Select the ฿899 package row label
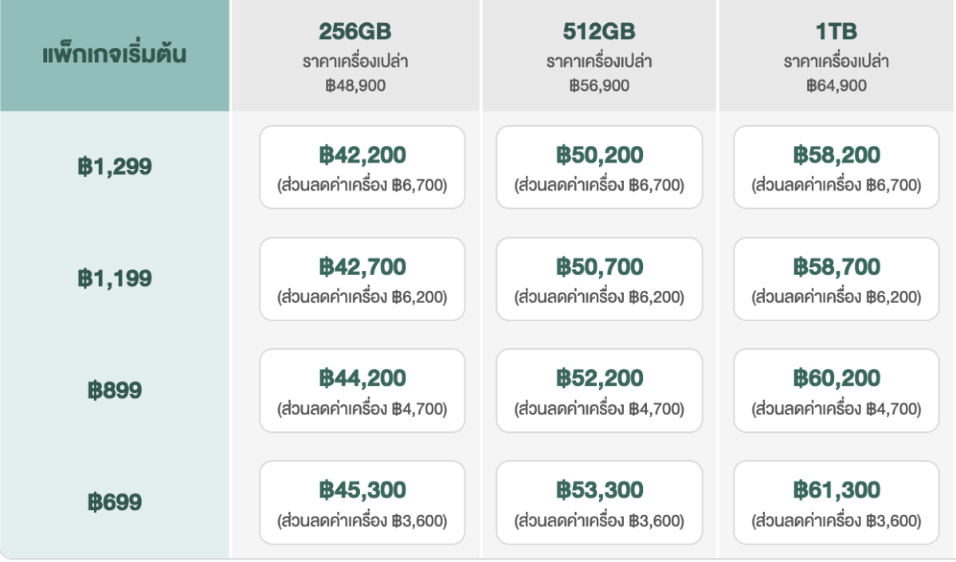The image size is (956, 562). (x=115, y=391)
